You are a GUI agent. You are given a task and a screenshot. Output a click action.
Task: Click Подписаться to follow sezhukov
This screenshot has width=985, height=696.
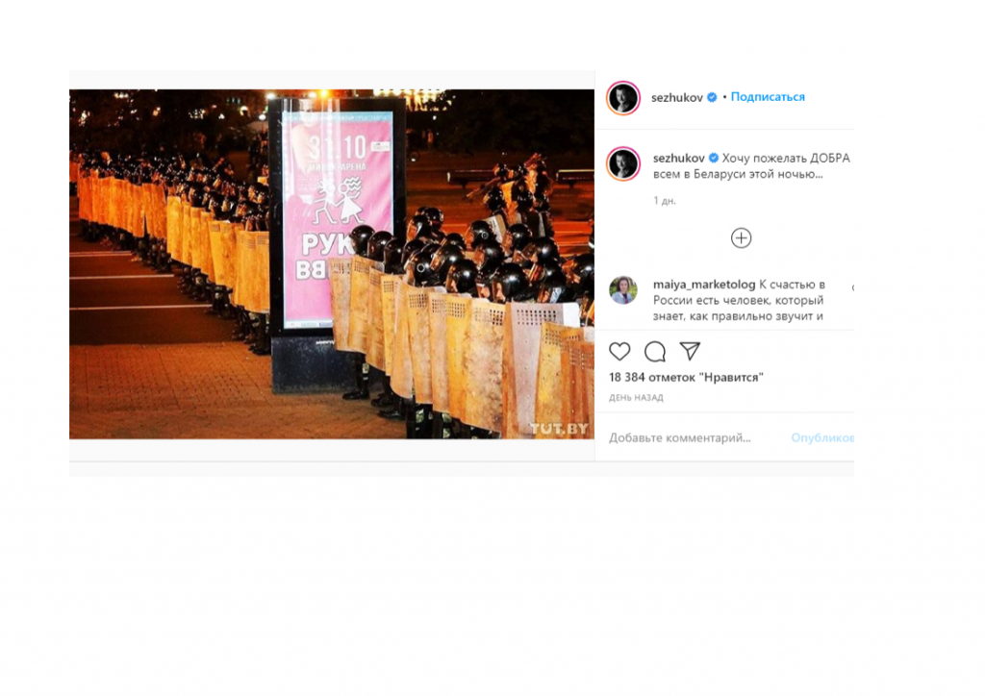click(768, 97)
